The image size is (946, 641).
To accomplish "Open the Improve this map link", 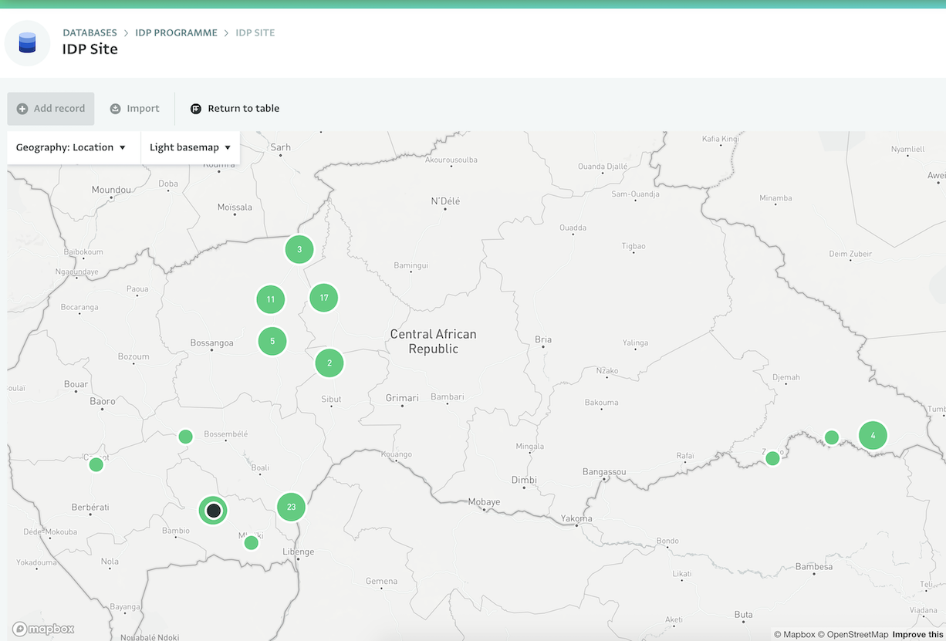I will click(918, 634).
